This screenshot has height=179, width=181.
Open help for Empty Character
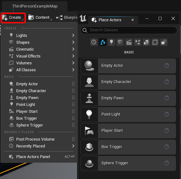(167, 82)
